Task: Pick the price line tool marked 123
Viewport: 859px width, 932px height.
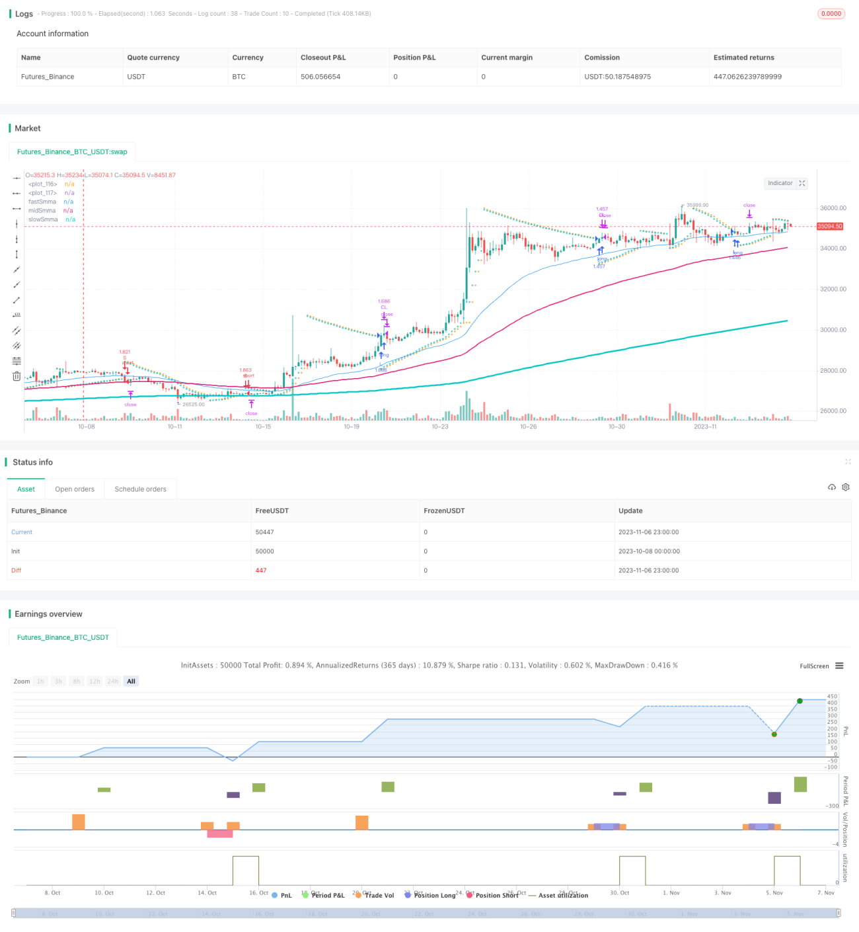Action: point(17,315)
